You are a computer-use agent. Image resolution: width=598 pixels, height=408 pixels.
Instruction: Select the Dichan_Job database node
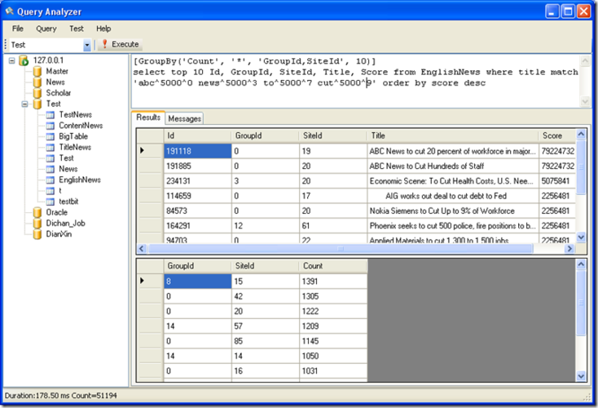[65, 224]
